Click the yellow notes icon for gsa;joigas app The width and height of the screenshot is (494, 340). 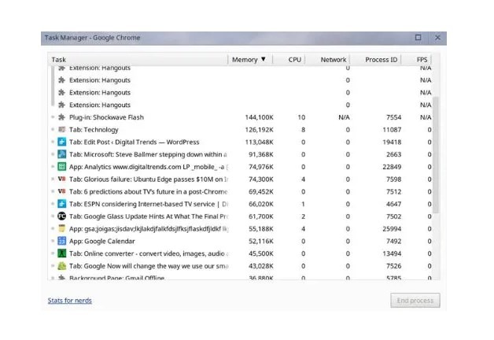(x=61, y=228)
